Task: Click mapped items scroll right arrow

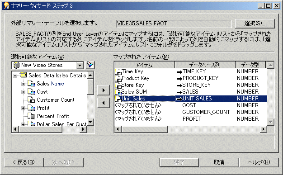Action: click(264, 129)
